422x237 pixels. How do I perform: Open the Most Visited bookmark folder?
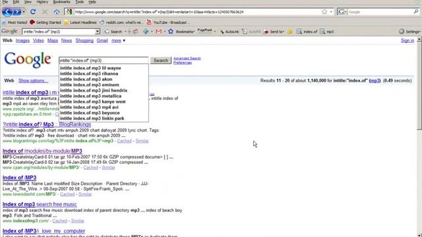[x=15, y=22]
